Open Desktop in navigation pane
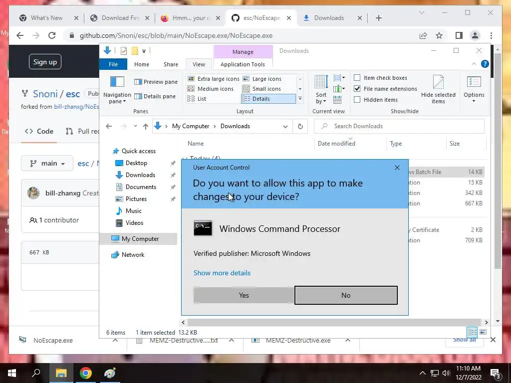511x383 pixels. pyautogui.click(x=131, y=163)
